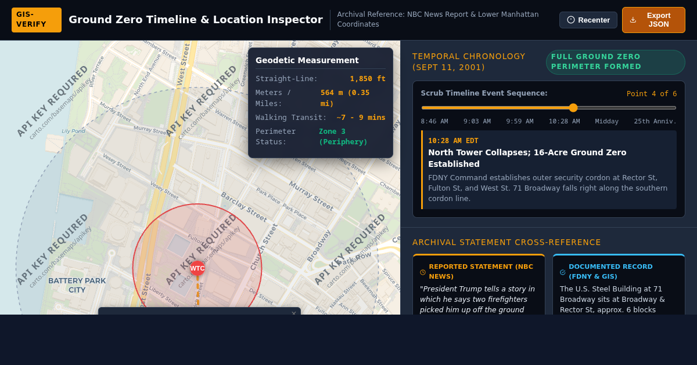This screenshot has height=365, width=697.
Task: Click the download icon in Export JSON
Action: (x=633, y=20)
